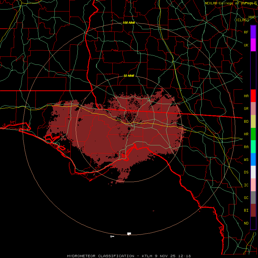Click the WS blue legend swatch

(253, 159)
